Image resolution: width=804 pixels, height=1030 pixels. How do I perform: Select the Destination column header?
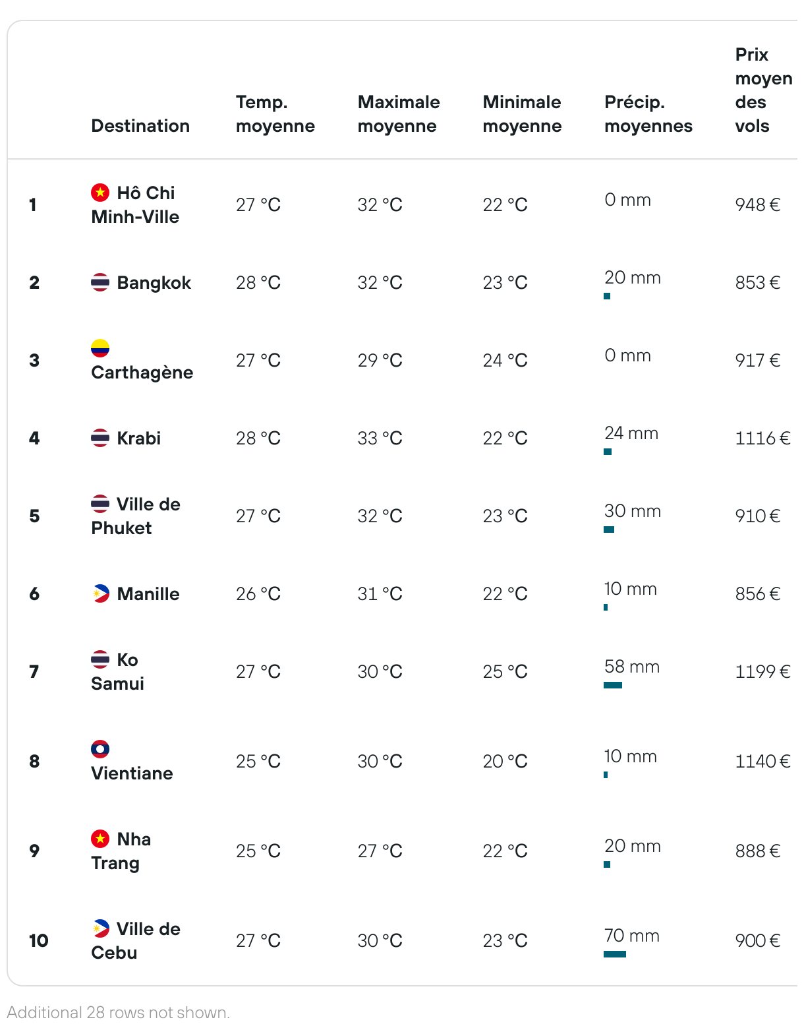(140, 126)
